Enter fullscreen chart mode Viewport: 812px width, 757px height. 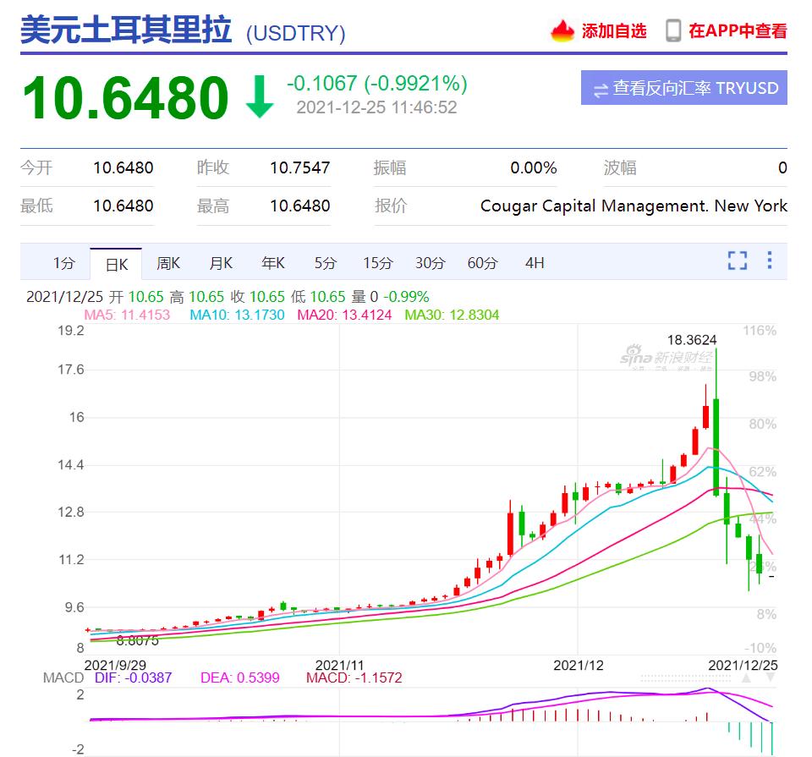[x=738, y=261]
